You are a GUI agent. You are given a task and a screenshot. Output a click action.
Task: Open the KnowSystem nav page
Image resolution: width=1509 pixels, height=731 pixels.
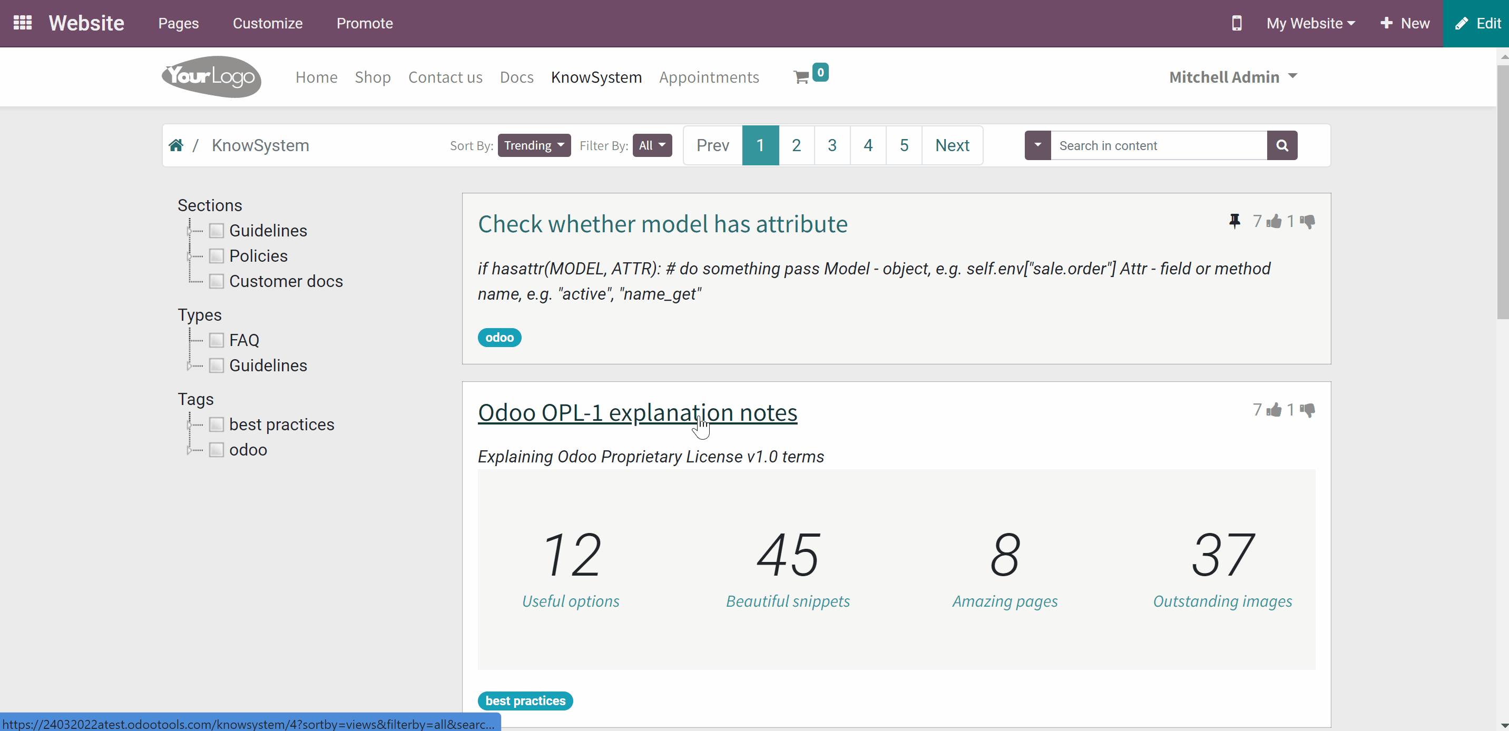[596, 77]
